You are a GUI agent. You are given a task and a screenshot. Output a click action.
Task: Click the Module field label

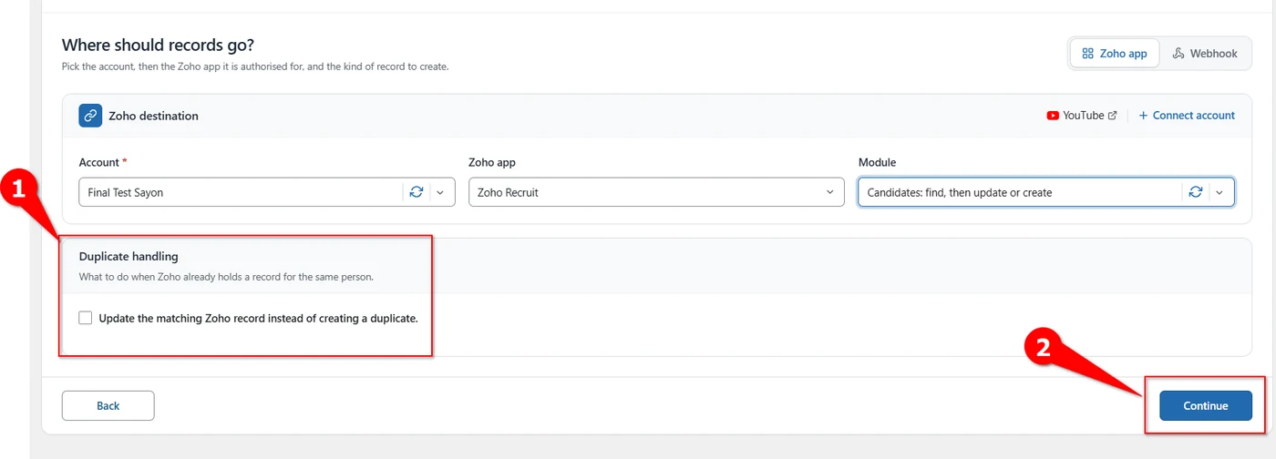(x=877, y=162)
